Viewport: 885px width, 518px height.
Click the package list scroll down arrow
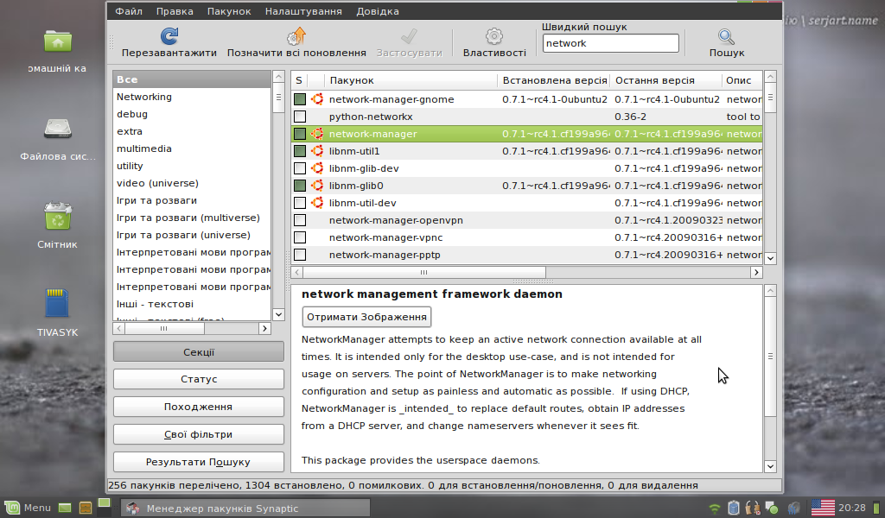pos(770,258)
